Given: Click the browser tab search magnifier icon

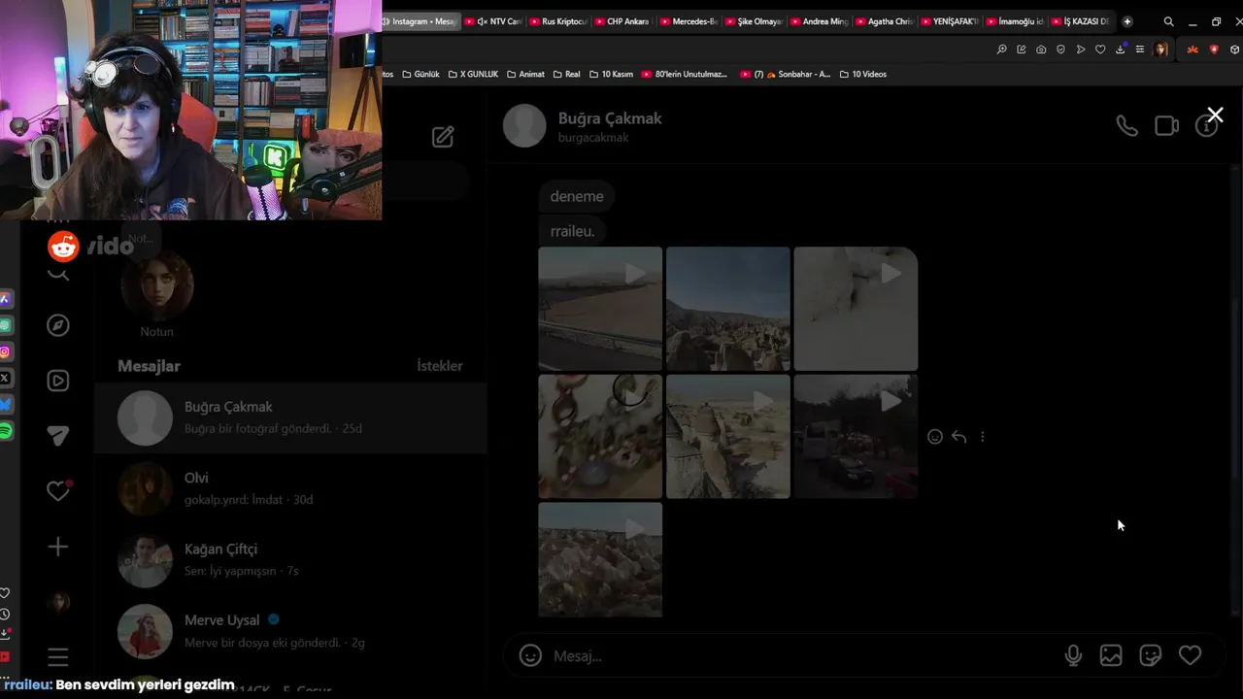Looking at the screenshot, I should coord(1168,21).
